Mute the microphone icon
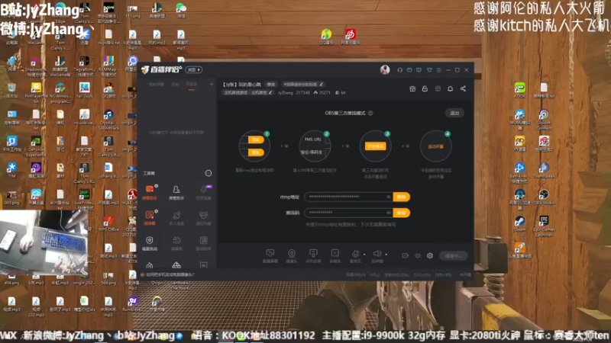This screenshot has width=611, height=343. pyautogui.click(x=355, y=255)
